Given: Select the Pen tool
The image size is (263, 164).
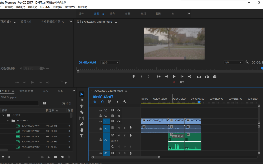Looking at the screenshot, I should pos(82,124).
